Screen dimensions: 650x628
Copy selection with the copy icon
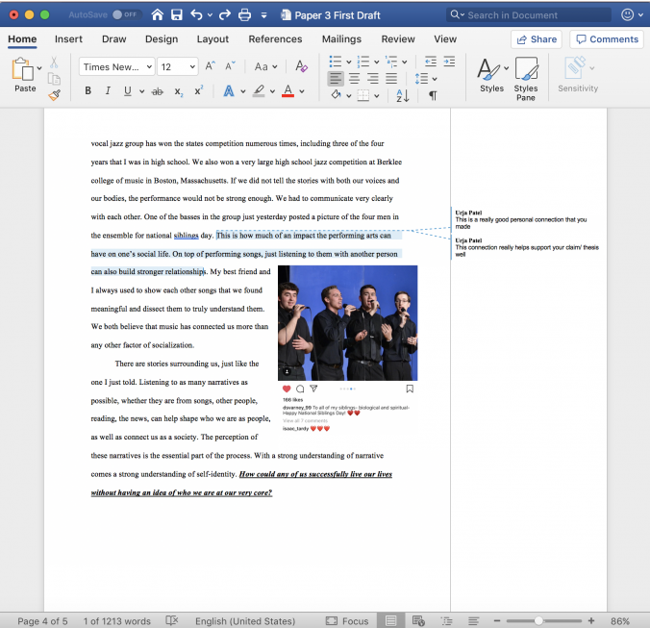tap(54, 79)
